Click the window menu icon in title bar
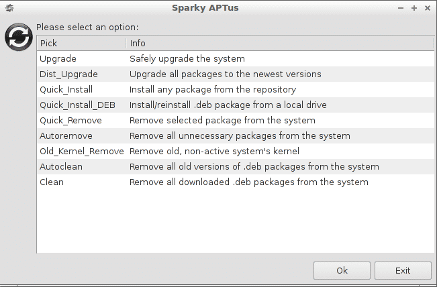437x287 pixels. [9, 8]
